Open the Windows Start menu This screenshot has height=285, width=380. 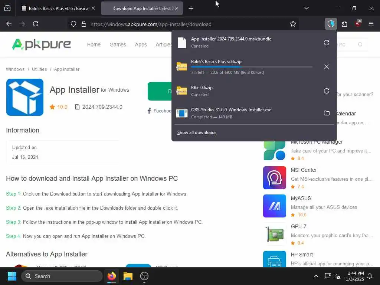pyautogui.click(x=12, y=276)
